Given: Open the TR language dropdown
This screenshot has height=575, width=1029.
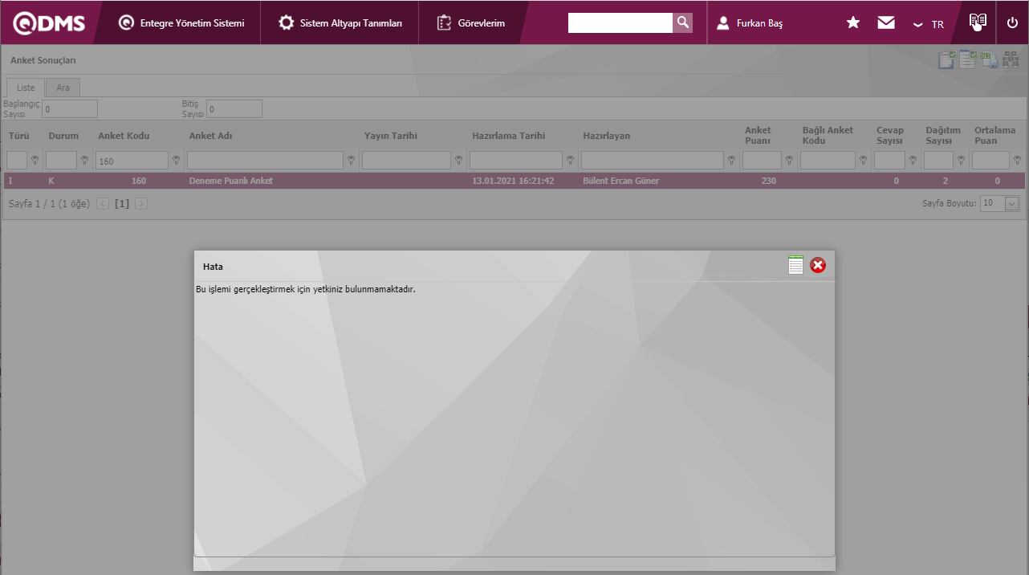Looking at the screenshot, I should coord(929,24).
